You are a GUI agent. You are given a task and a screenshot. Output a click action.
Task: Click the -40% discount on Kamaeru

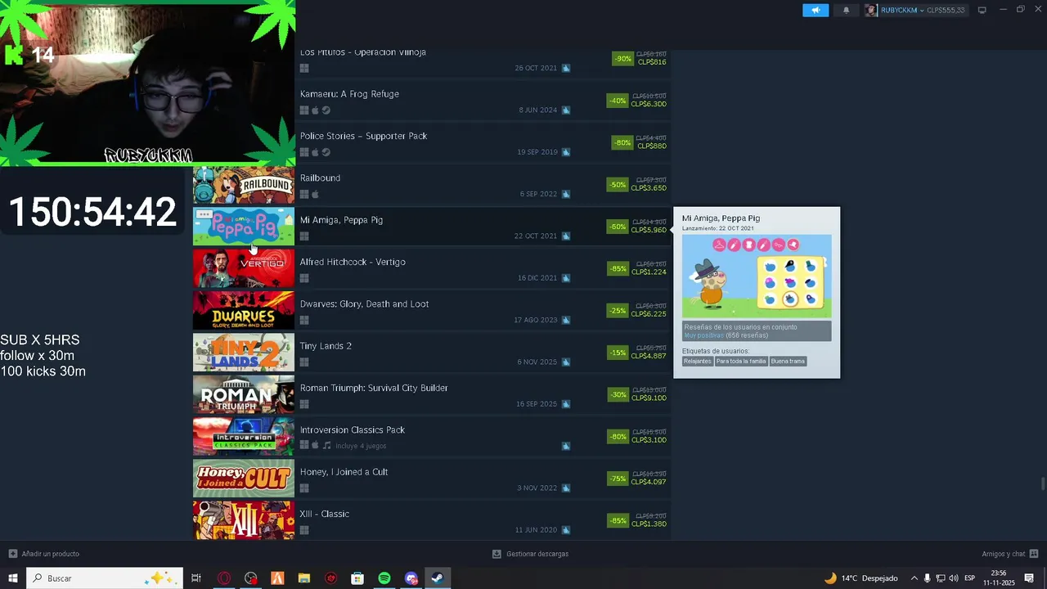click(618, 101)
